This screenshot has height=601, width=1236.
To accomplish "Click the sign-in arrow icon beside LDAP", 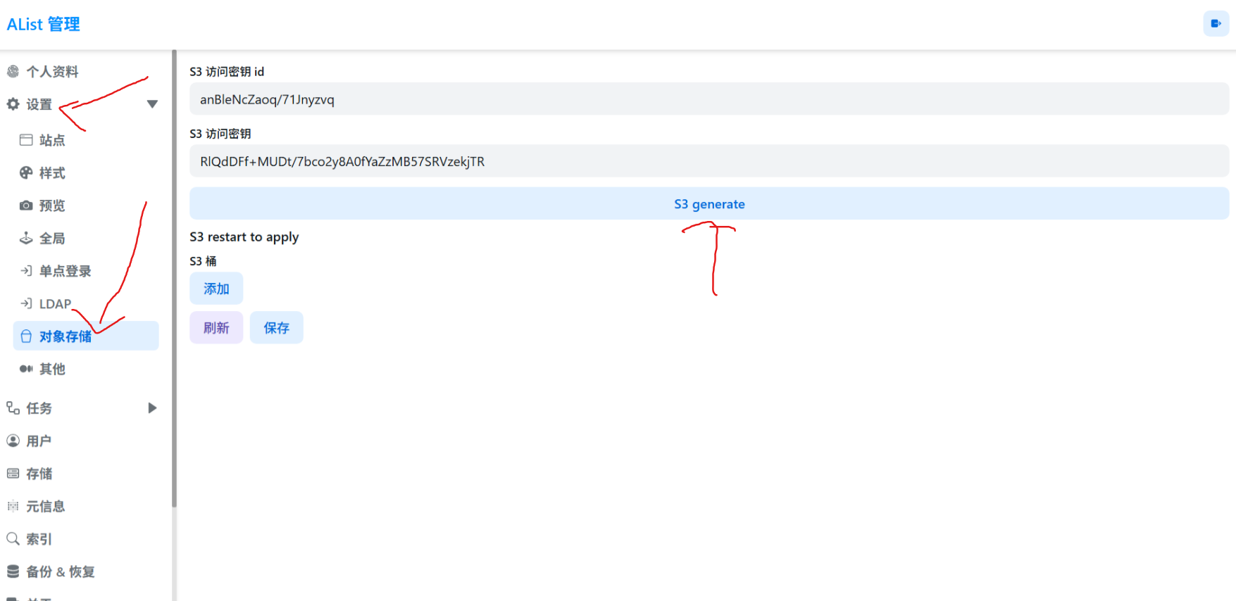I will (26, 303).
